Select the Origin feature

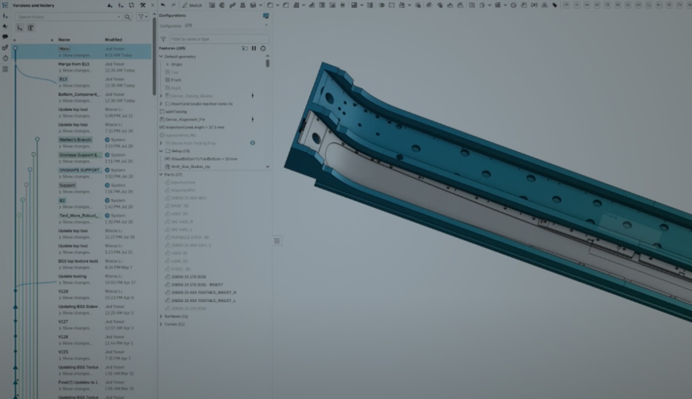(177, 64)
